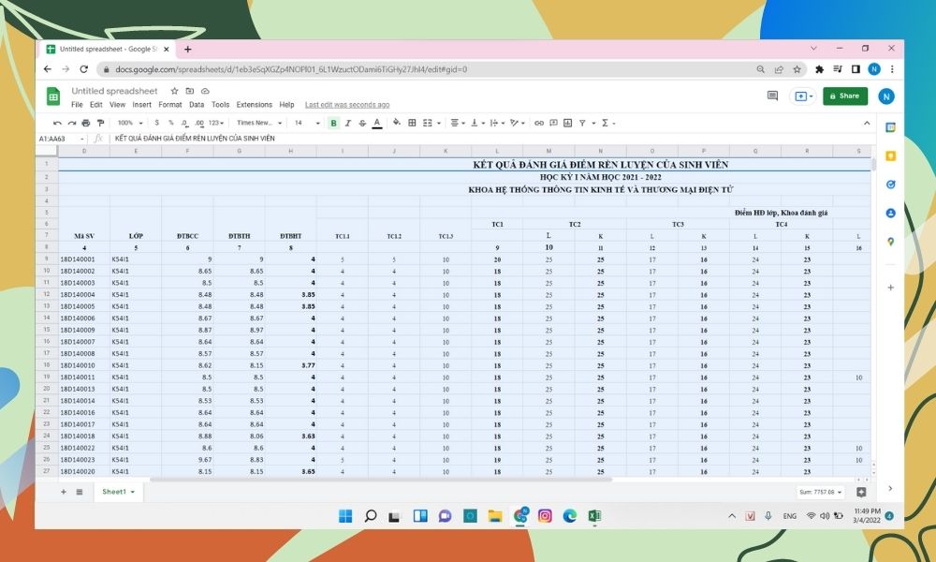This screenshot has height=562, width=936.
Task: Toggle Bold formatting
Action: 333,123
